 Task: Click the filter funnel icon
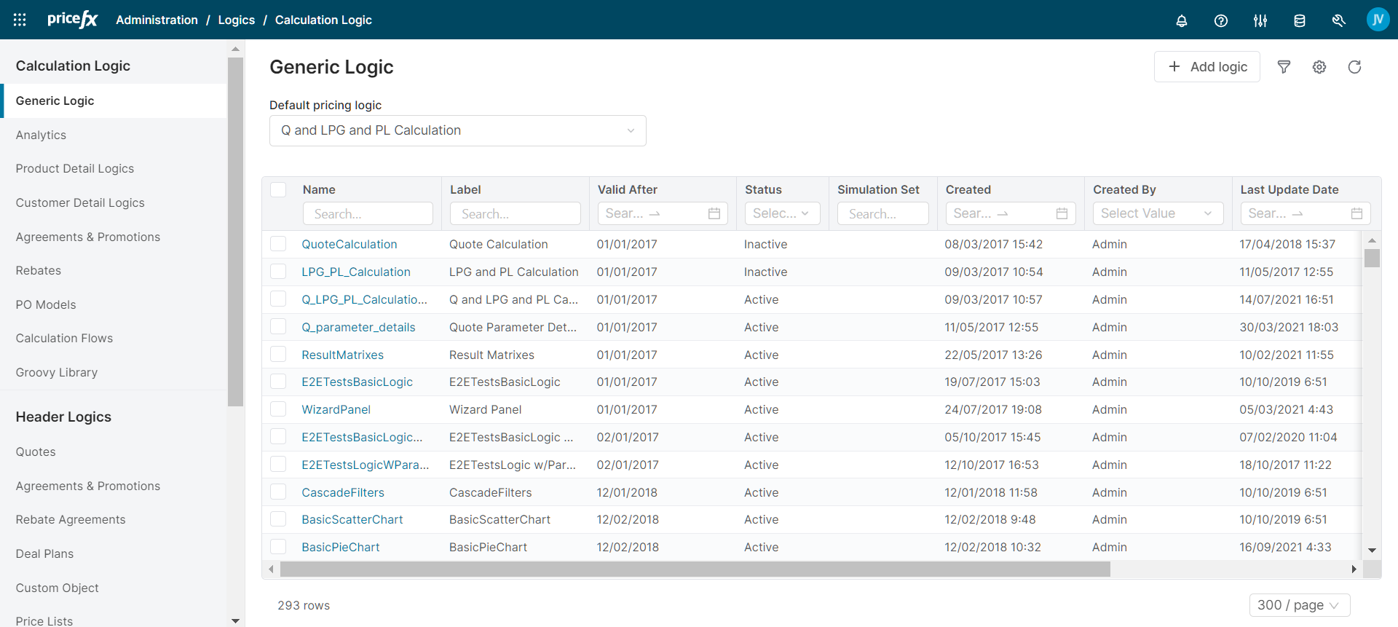coord(1284,67)
